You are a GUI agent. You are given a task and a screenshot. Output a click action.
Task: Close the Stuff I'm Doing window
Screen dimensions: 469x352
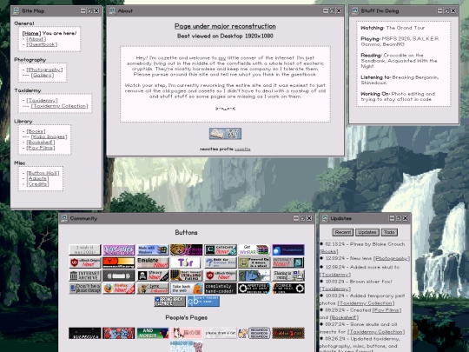[x=453, y=10]
